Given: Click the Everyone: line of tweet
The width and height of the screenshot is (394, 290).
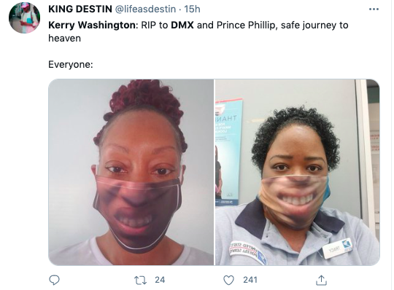Looking at the screenshot, I should (71, 64).
